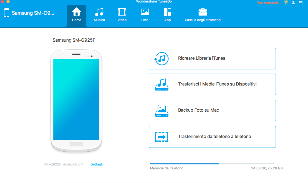Click the Samsung phone illustration
The width and height of the screenshot is (308, 183).
[x=76, y=101]
